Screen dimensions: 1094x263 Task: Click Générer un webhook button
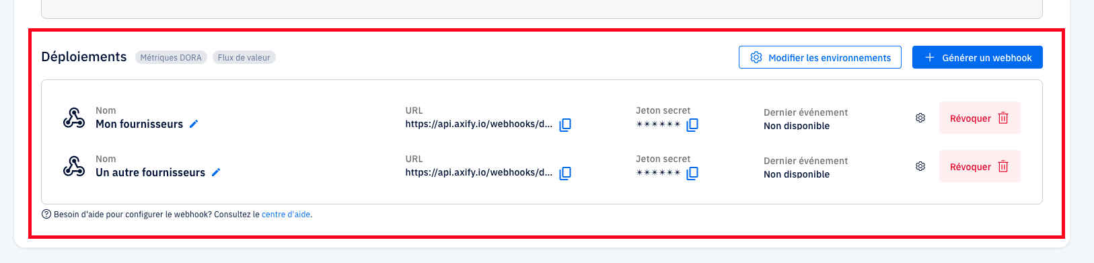click(978, 57)
